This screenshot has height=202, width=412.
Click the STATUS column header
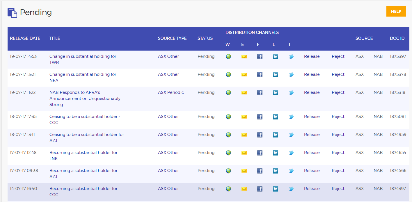205,38
